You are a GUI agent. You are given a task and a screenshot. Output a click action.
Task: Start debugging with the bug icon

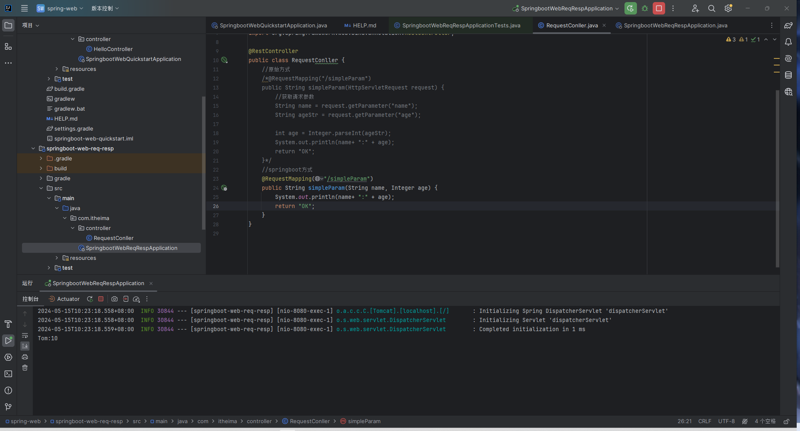pos(645,8)
